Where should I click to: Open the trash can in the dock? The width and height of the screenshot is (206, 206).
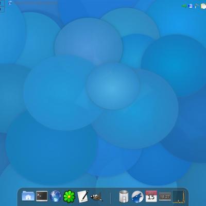[x=124, y=196]
